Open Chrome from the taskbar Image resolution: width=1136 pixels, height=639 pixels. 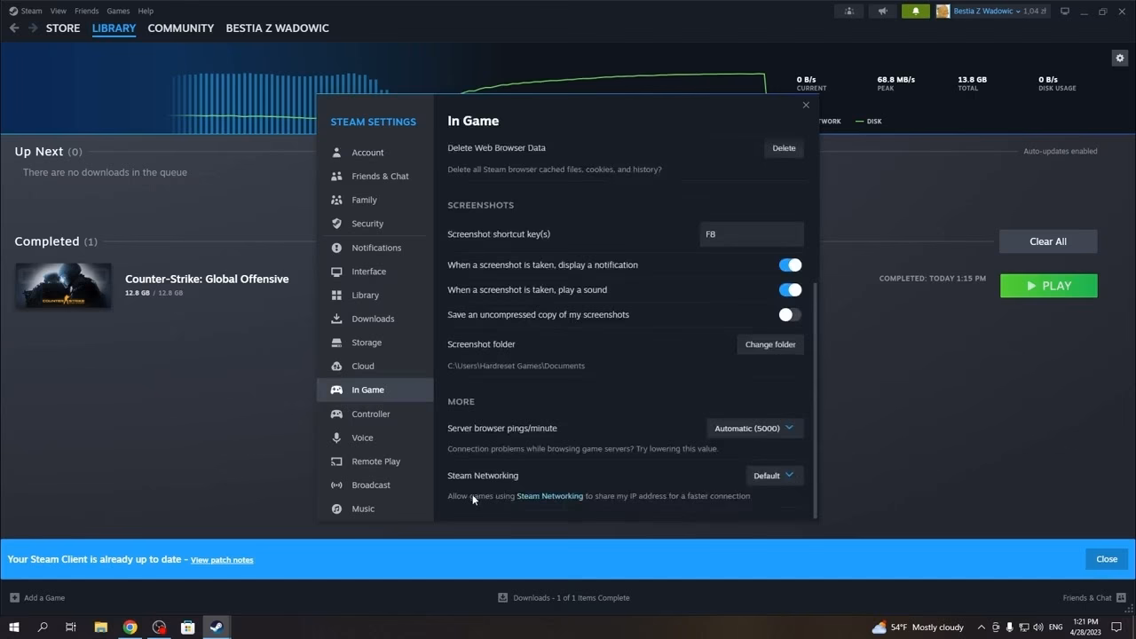point(130,627)
